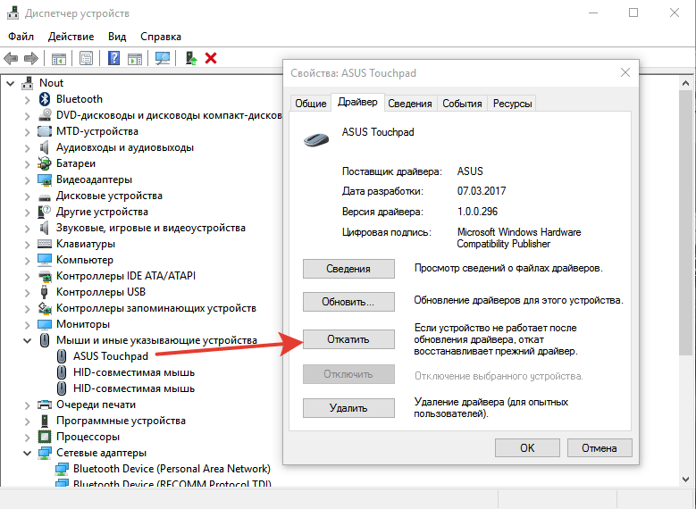Click the battery icon beside Батареи
This screenshot has height=509, width=696.
tap(45, 163)
